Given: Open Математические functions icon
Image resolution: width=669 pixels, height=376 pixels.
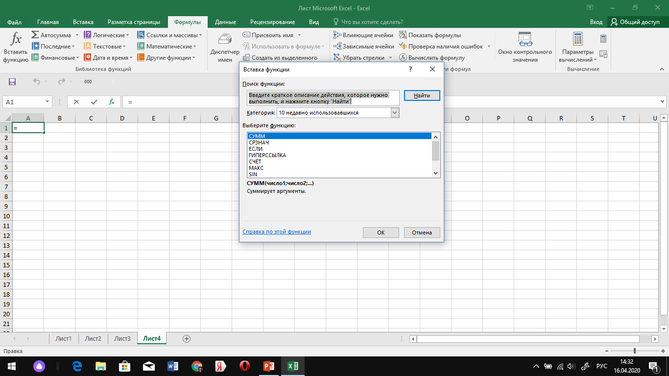Looking at the screenshot, I should pos(141,47).
